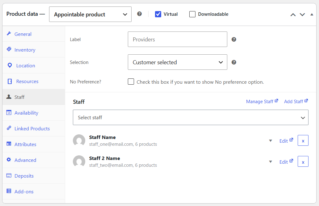Go to Linked Products tab
Viewport: 319px width, 206px height.
34,129
